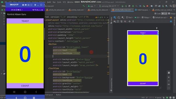Switch to the HalloToas.java tab

tap(142, 10)
